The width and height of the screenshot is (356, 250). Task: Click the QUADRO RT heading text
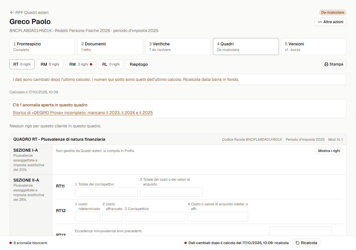59,139
